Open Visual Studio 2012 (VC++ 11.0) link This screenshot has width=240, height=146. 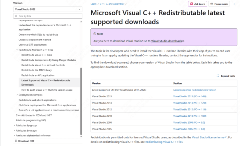coord(190,110)
